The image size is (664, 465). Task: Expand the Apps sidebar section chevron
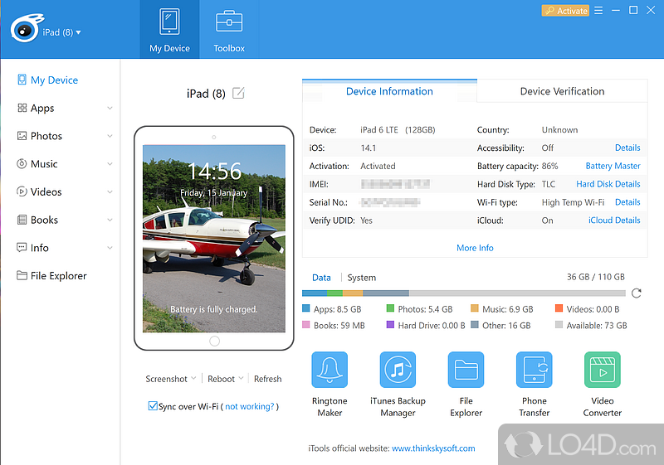click(110, 109)
